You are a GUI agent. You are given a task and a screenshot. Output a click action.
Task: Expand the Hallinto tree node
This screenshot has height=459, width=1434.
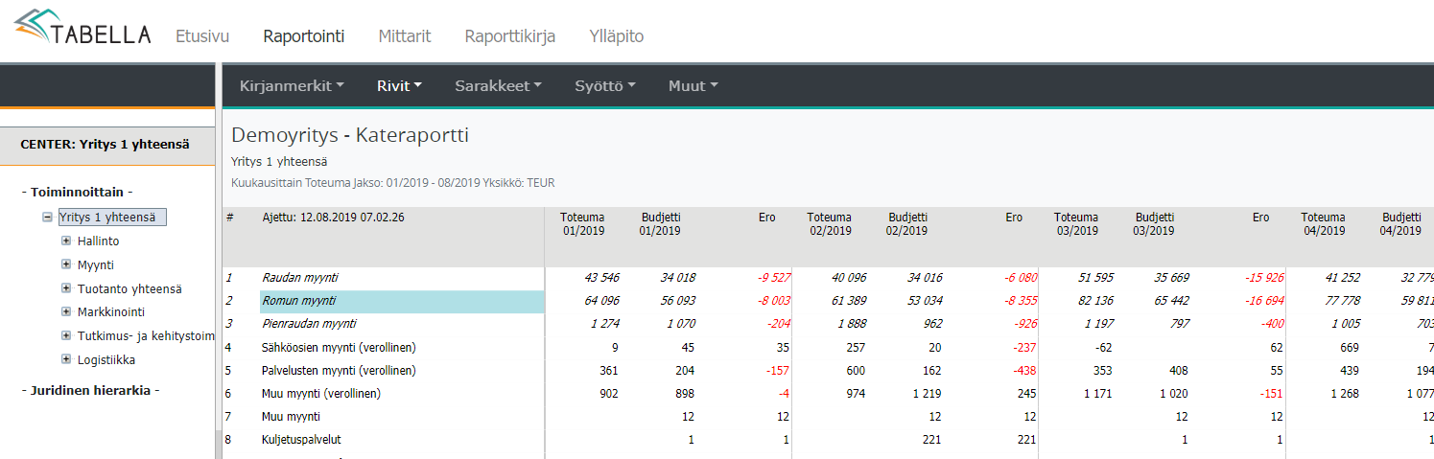66,241
